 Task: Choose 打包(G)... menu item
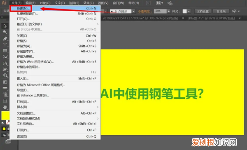[x=55, y=102]
